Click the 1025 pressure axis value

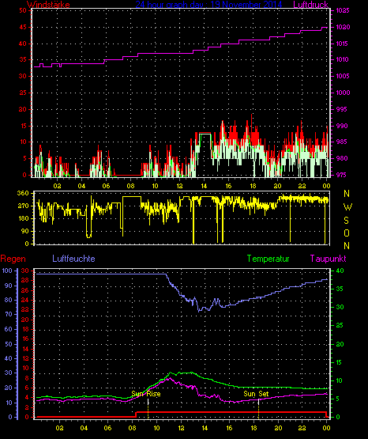click(343, 10)
